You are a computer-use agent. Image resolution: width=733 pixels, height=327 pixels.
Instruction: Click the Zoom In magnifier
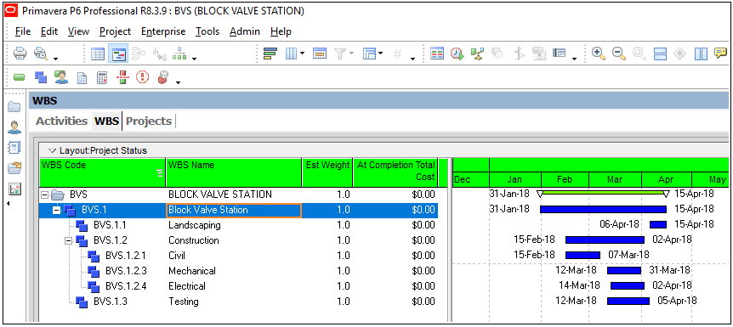click(598, 54)
